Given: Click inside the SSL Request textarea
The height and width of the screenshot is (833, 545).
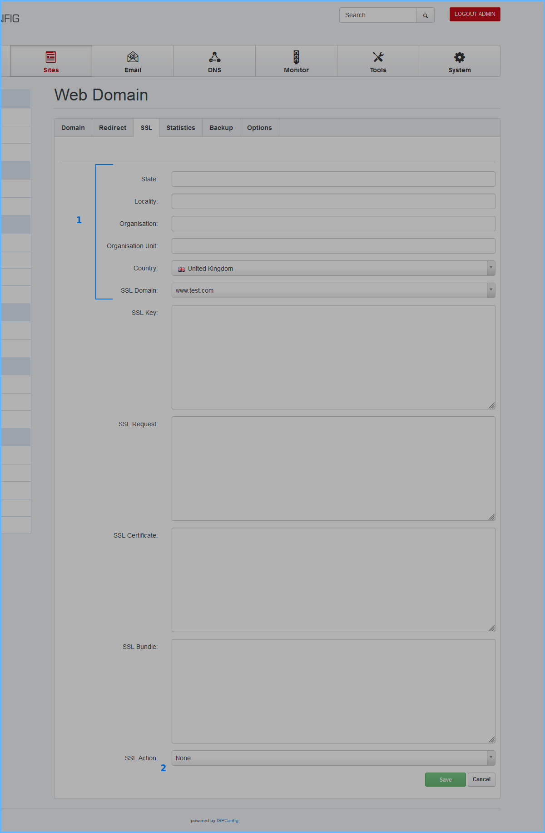Looking at the screenshot, I should pos(333,469).
